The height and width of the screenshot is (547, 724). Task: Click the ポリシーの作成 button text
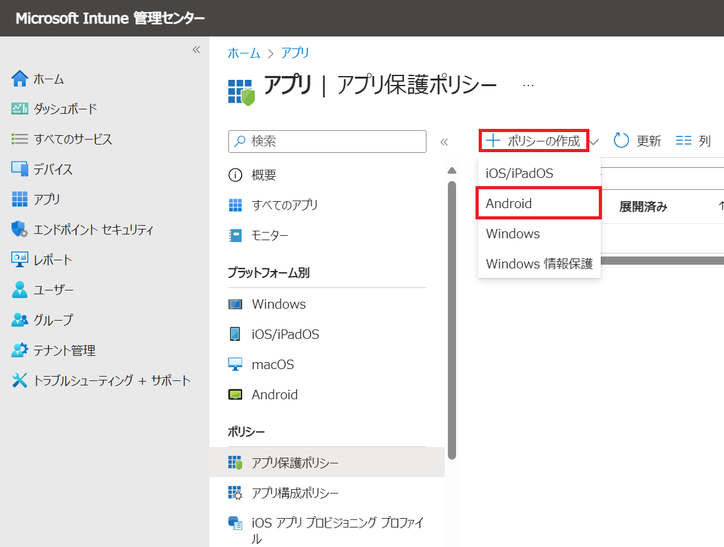tap(543, 141)
